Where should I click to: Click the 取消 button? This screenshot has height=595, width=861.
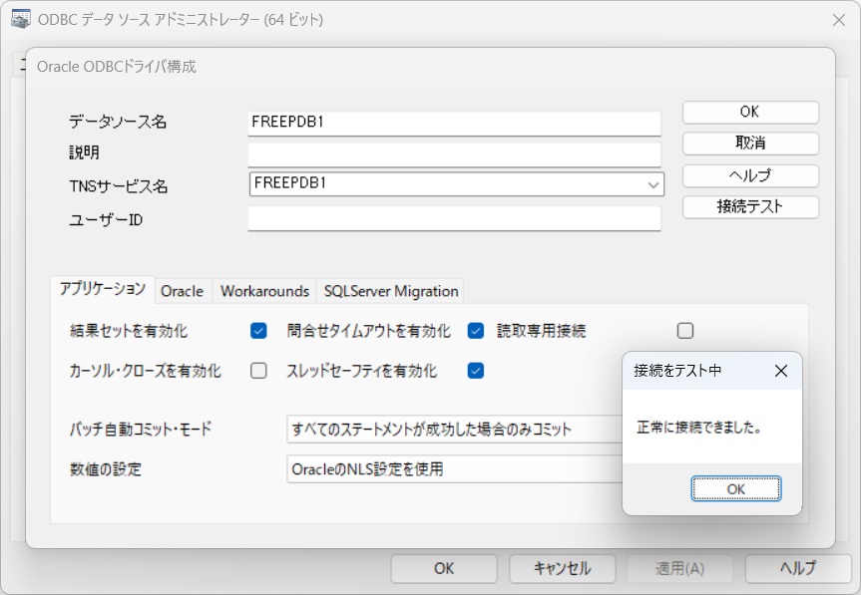point(749,144)
